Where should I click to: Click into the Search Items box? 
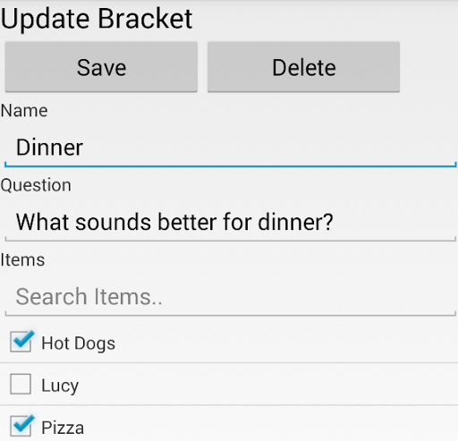[230, 297]
